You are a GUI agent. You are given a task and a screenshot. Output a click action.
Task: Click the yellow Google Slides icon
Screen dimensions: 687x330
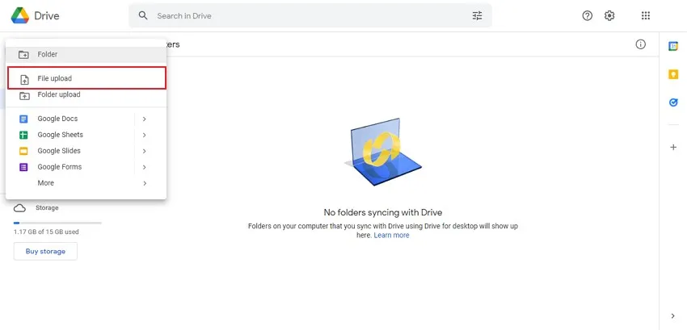click(x=23, y=151)
